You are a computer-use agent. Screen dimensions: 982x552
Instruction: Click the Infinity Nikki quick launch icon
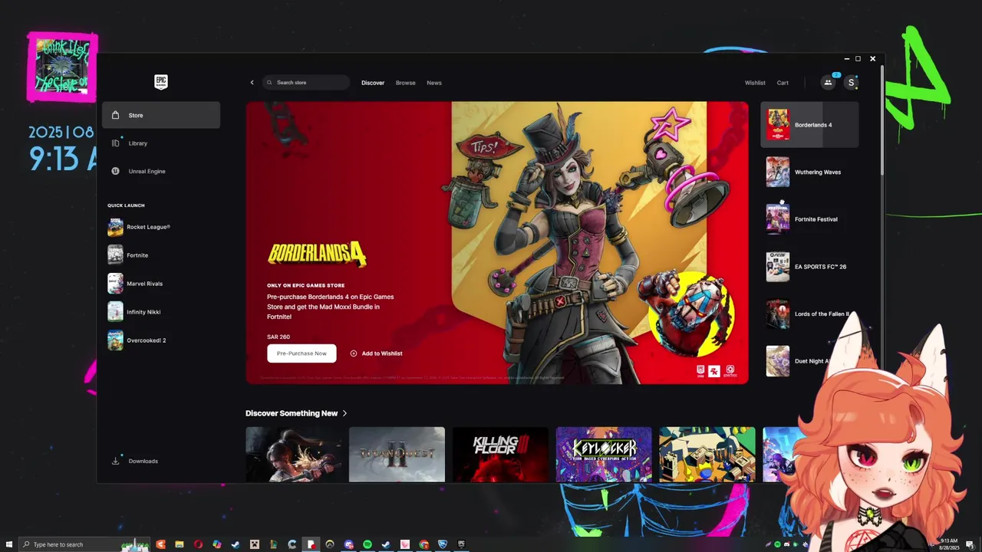click(115, 312)
